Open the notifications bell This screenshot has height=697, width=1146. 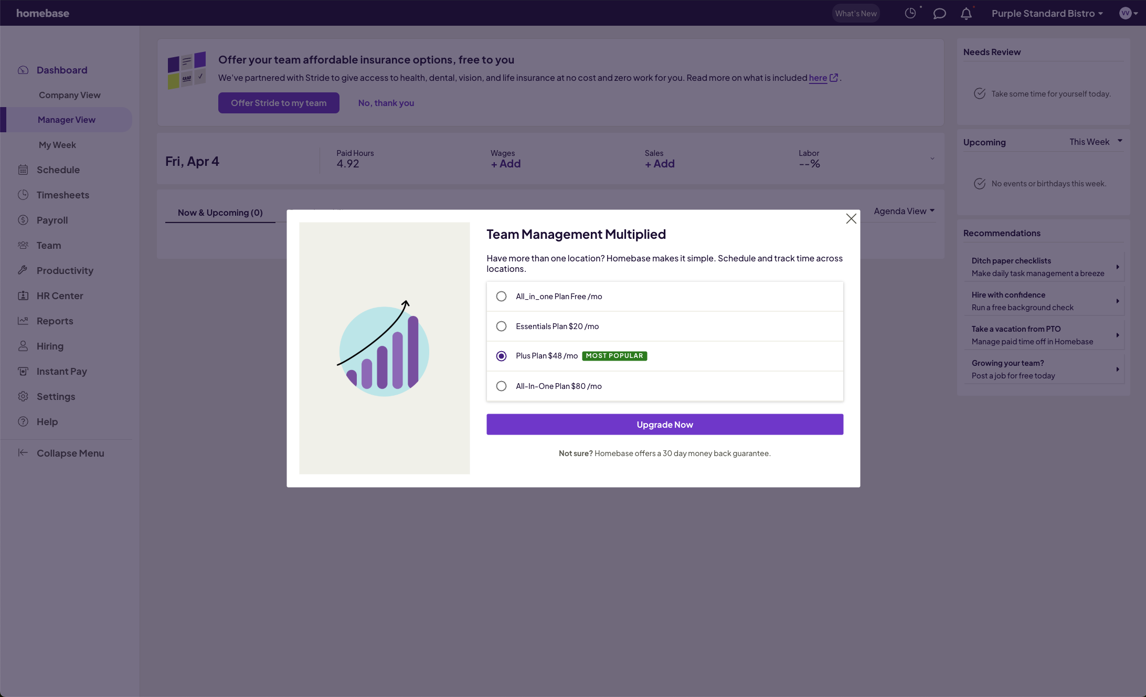tap(966, 13)
